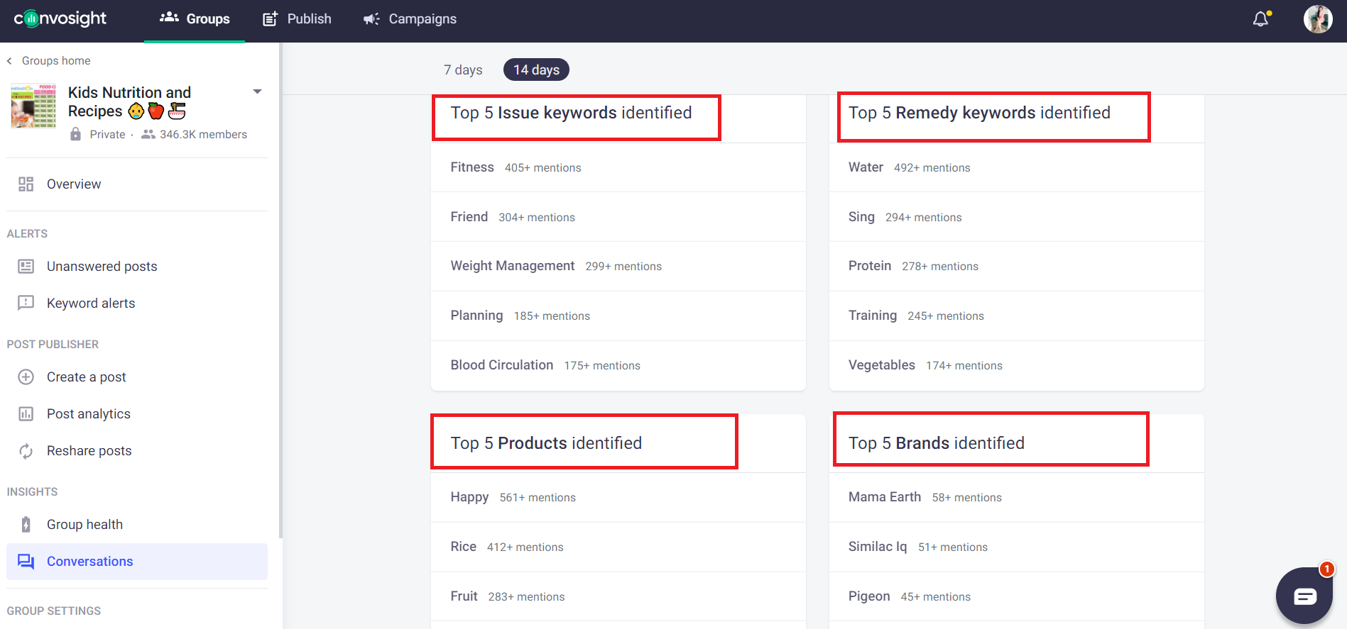Viewport: 1347px width, 629px height.
Task: Expand the group selector dropdown arrow
Action: click(x=257, y=92)
